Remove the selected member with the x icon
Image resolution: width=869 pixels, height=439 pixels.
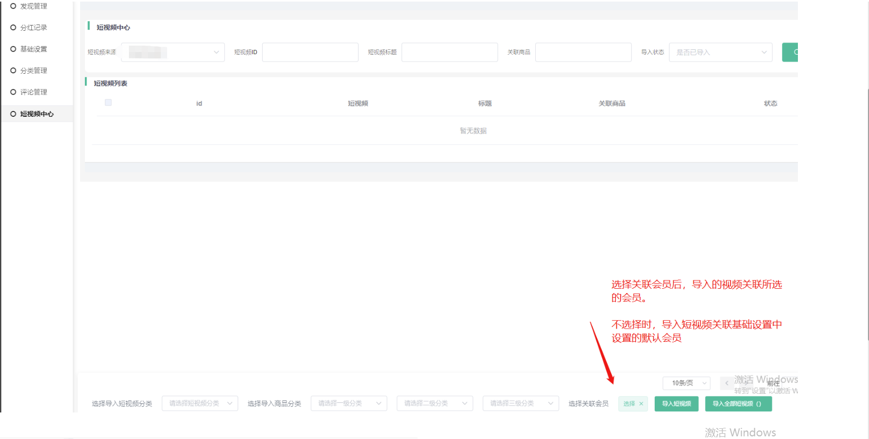pos(641,404)
